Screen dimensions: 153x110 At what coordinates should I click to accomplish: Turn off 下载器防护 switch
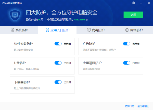(58, 82)
